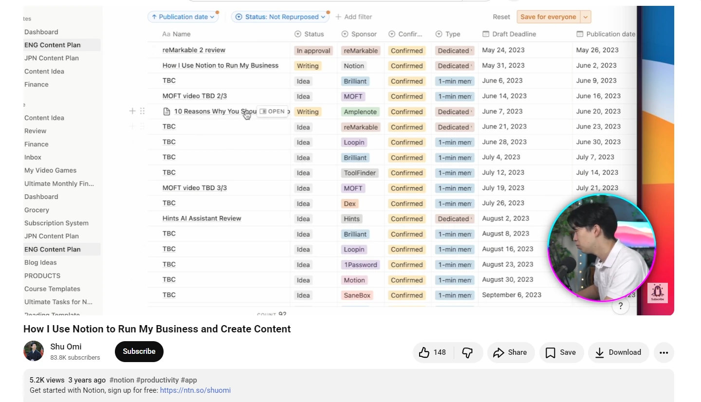The image size is (701, 402).
Task: Click the plus icon beside 10 Reasons row
Action: 132,111
